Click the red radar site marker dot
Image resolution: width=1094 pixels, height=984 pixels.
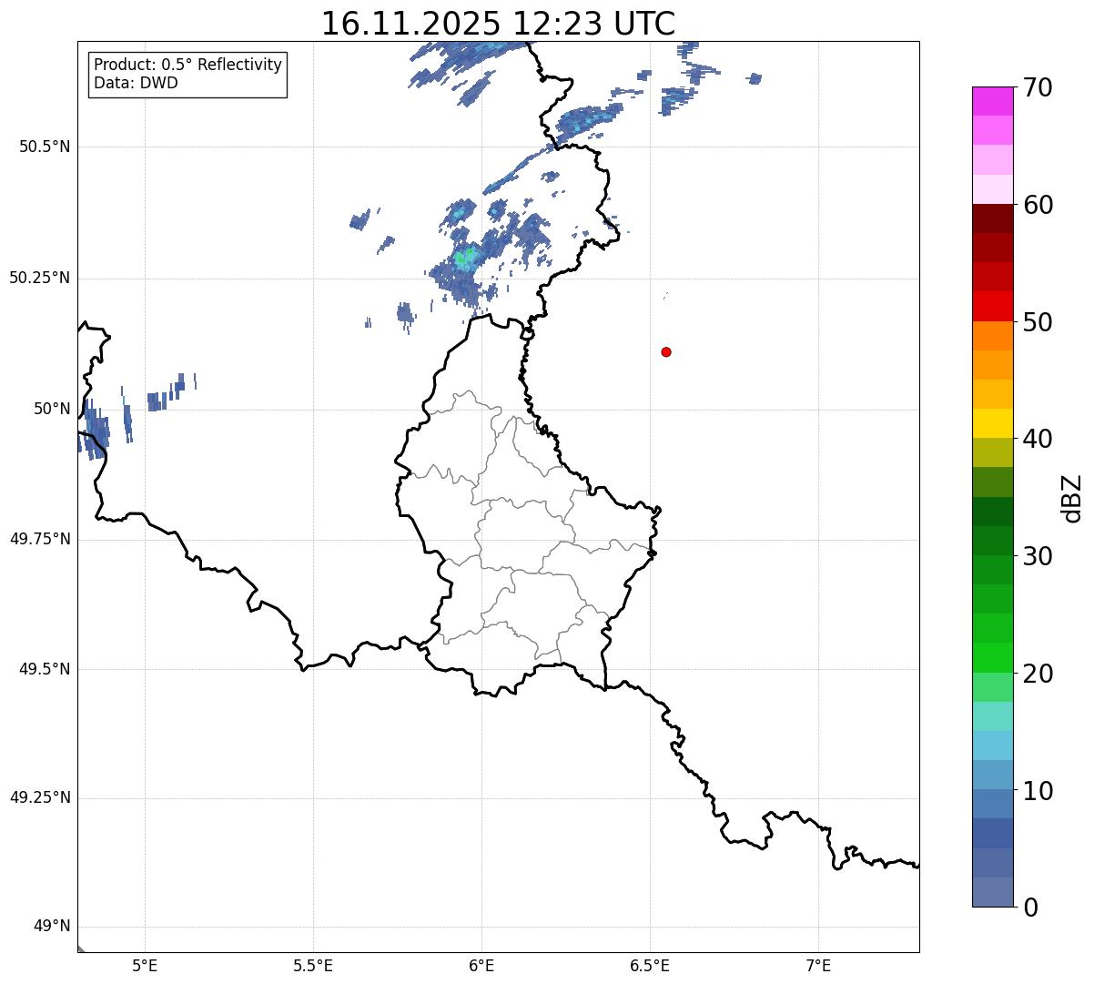(666, 351)
